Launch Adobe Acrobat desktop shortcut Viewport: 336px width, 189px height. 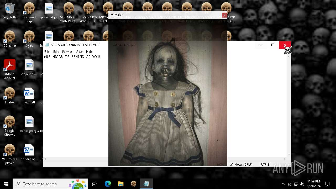9,69
